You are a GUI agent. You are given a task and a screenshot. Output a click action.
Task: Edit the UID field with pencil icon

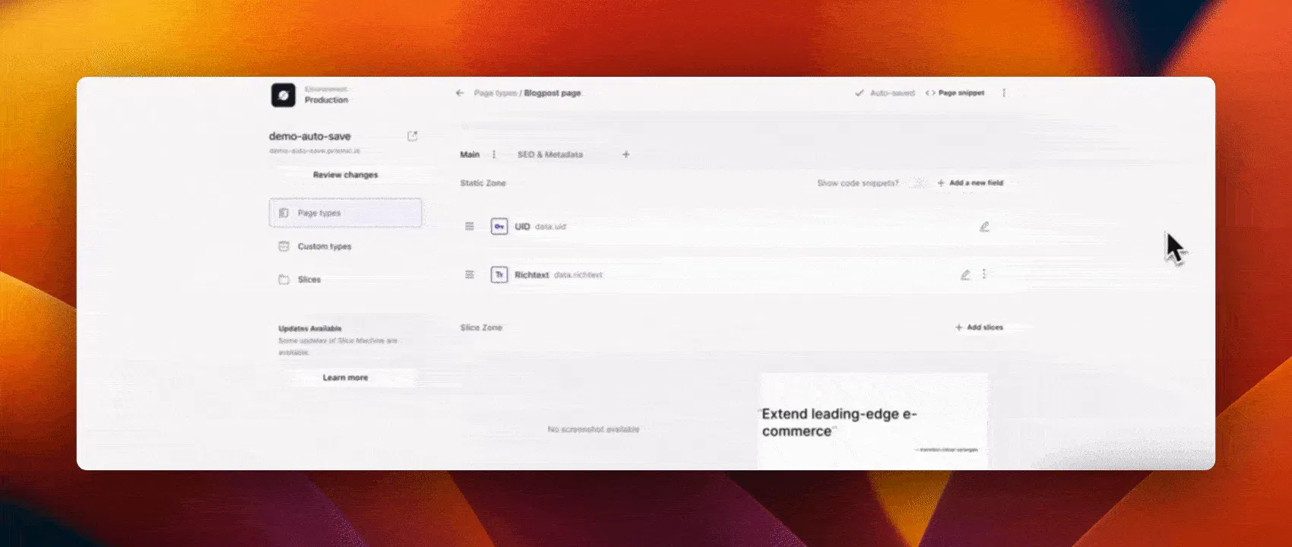coord(984,226)
